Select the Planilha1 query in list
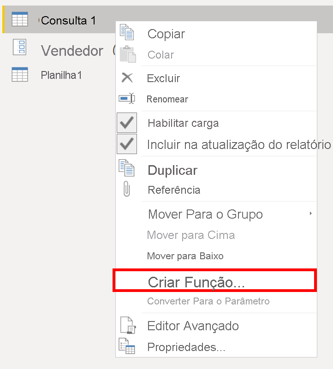Viewport: 333px width, 369px height. pyautogui.click(x=61, y=75)
